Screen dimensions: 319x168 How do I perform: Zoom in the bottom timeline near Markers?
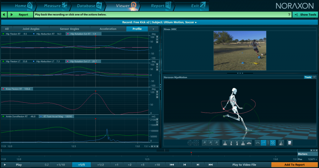tap(311, 150)
